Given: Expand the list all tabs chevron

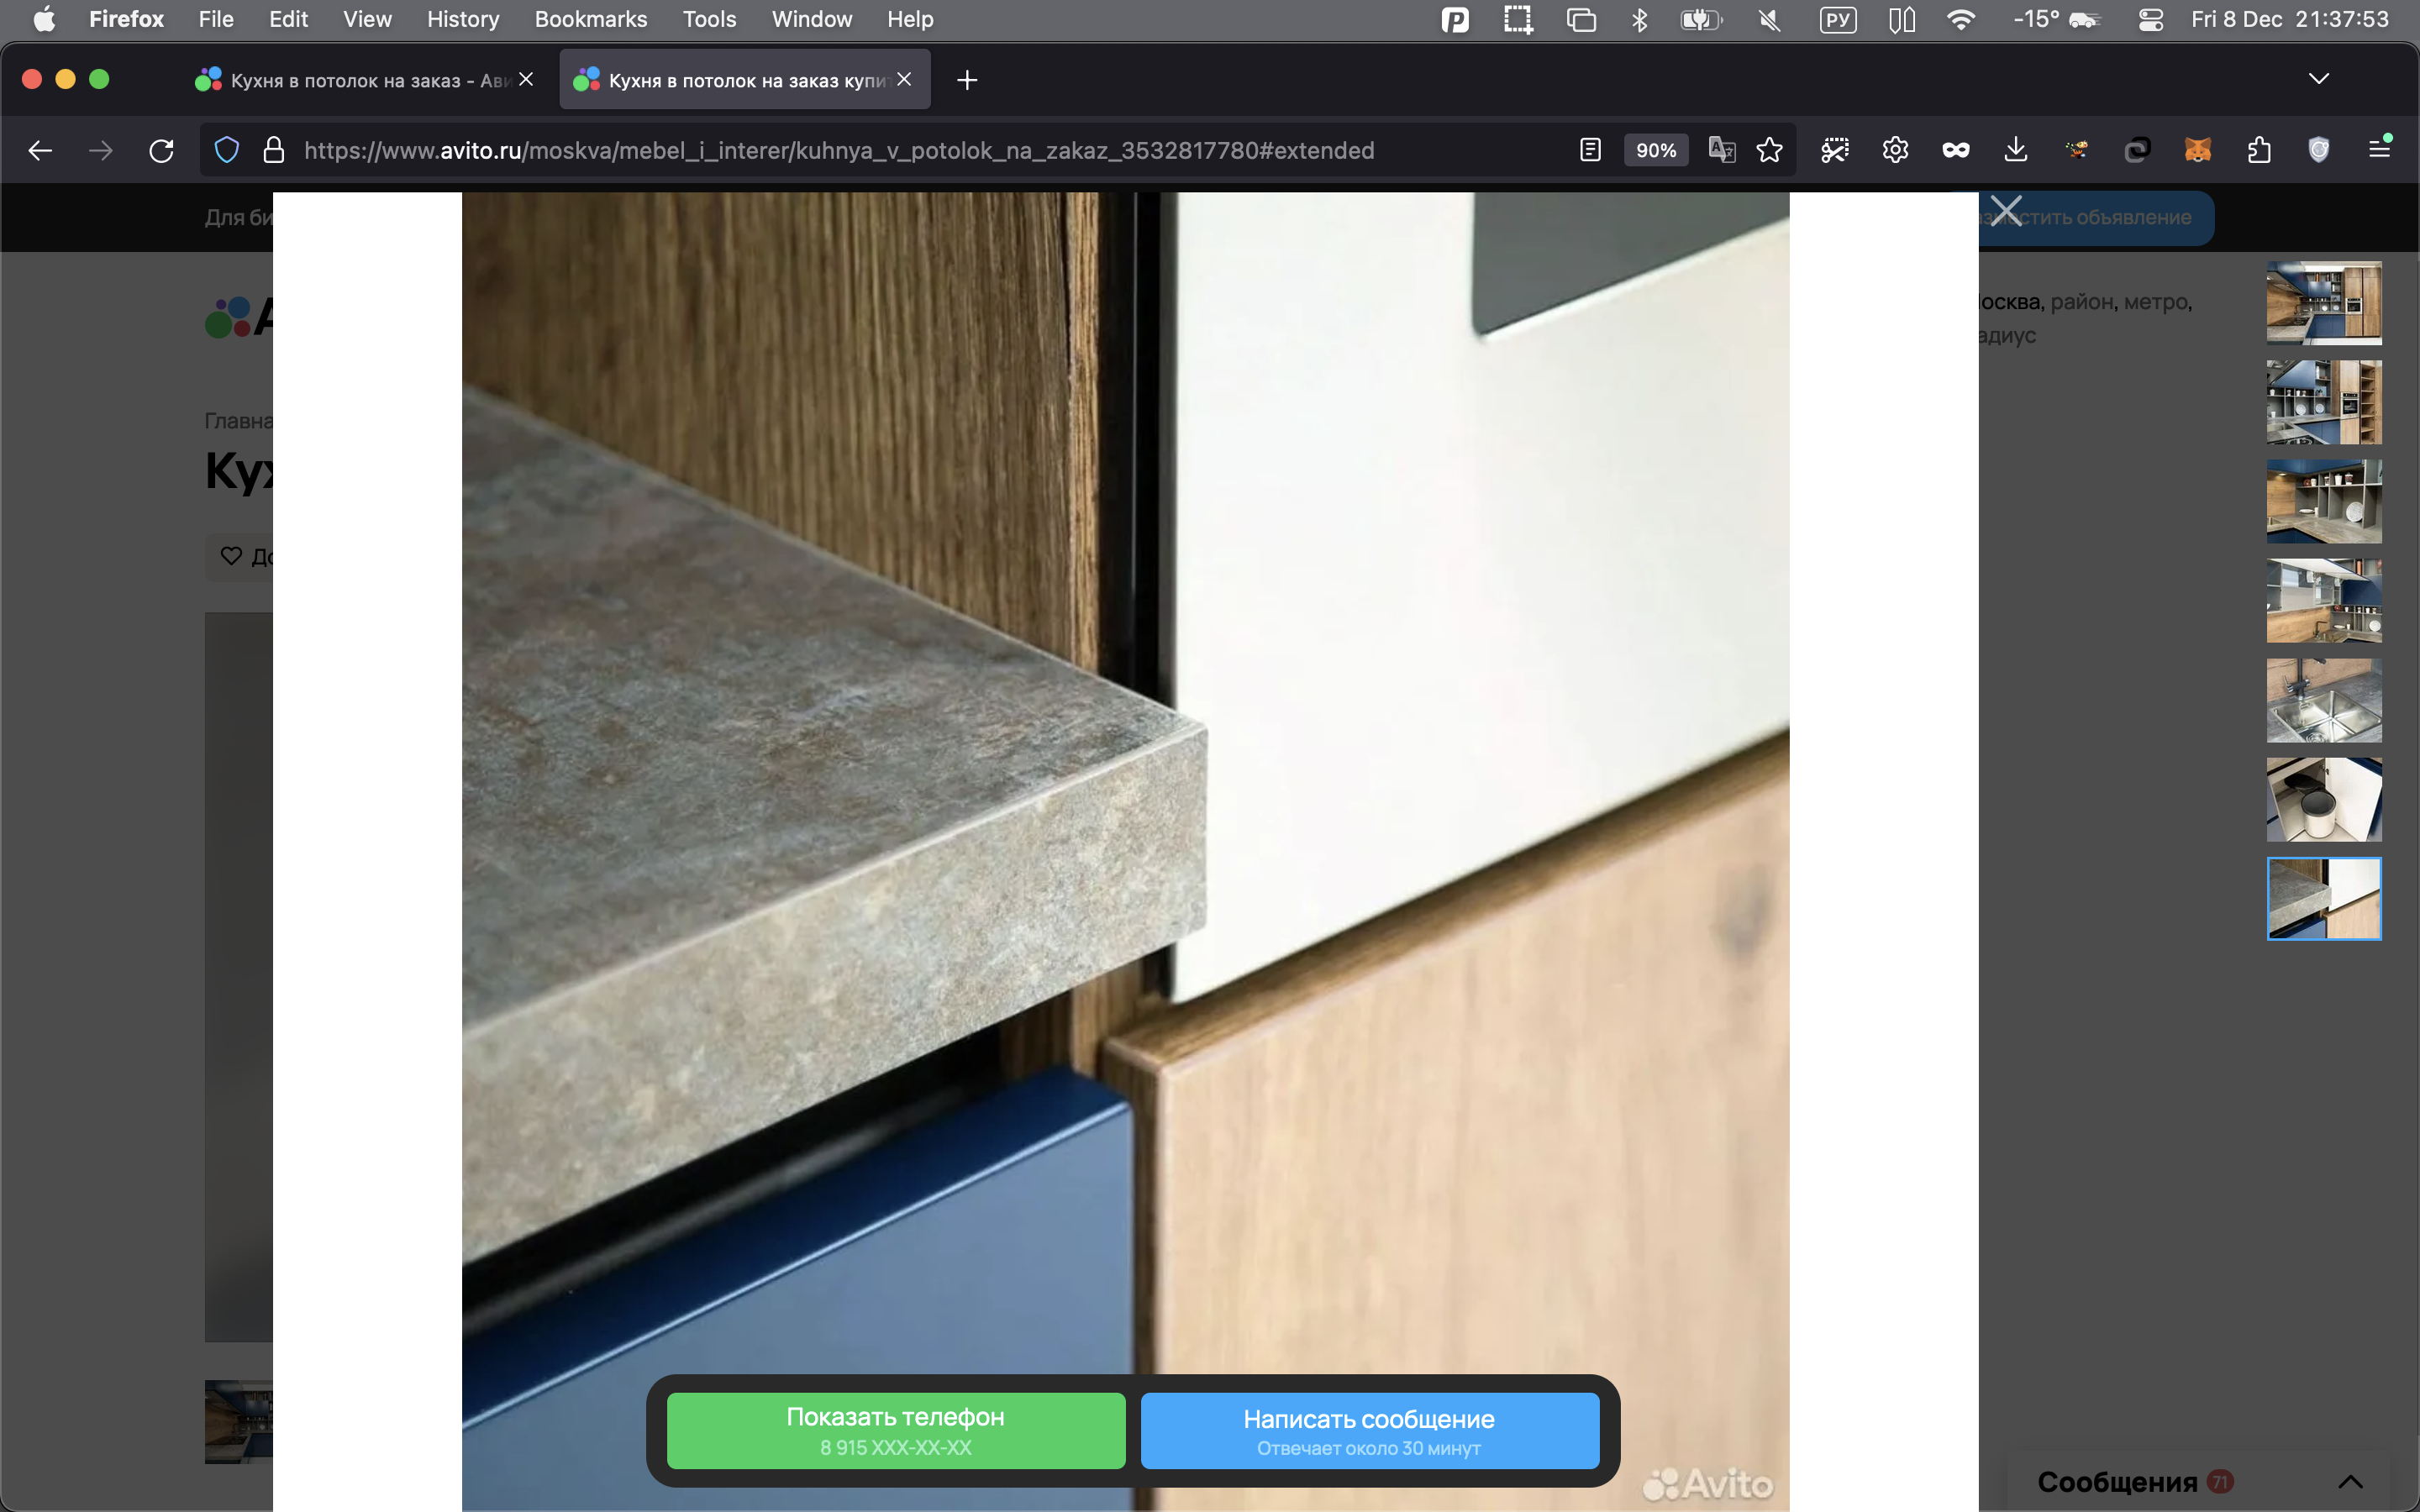Looking at the screenshot, I should pyautogui.click(x=2318, y=79).
